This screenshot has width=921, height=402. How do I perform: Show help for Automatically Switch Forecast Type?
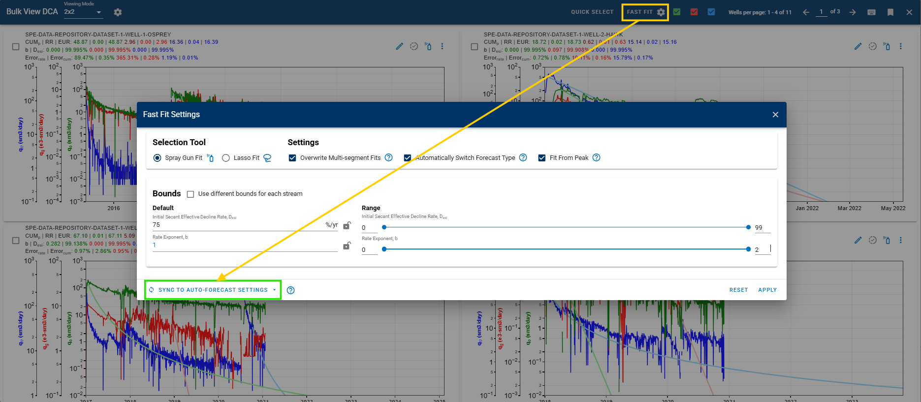pyautogui.click(x=523, y=157)
